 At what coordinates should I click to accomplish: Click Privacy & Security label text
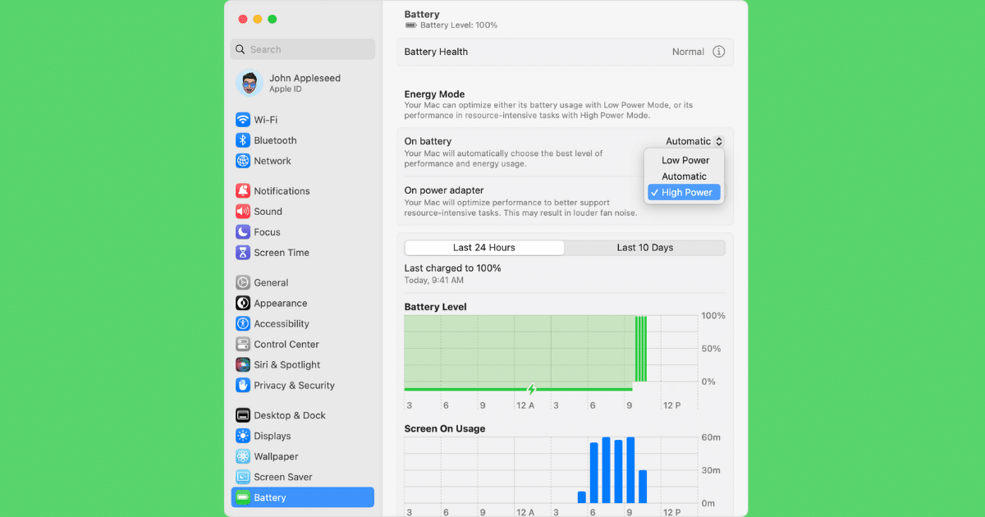(294, 385)
